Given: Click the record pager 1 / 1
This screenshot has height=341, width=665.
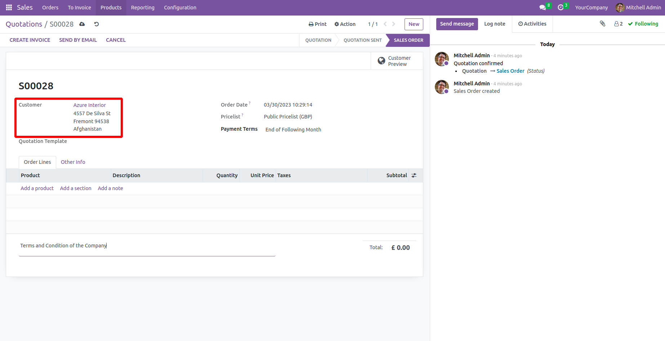Looking at the screenshot, I should [x=373, y=24].
